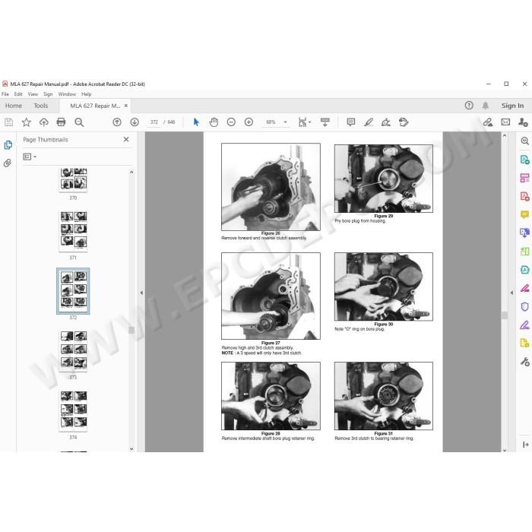The height and width of the screenshot is (532, 532).
Task: Activate the Hand pan tool
Action: point(214,122)
